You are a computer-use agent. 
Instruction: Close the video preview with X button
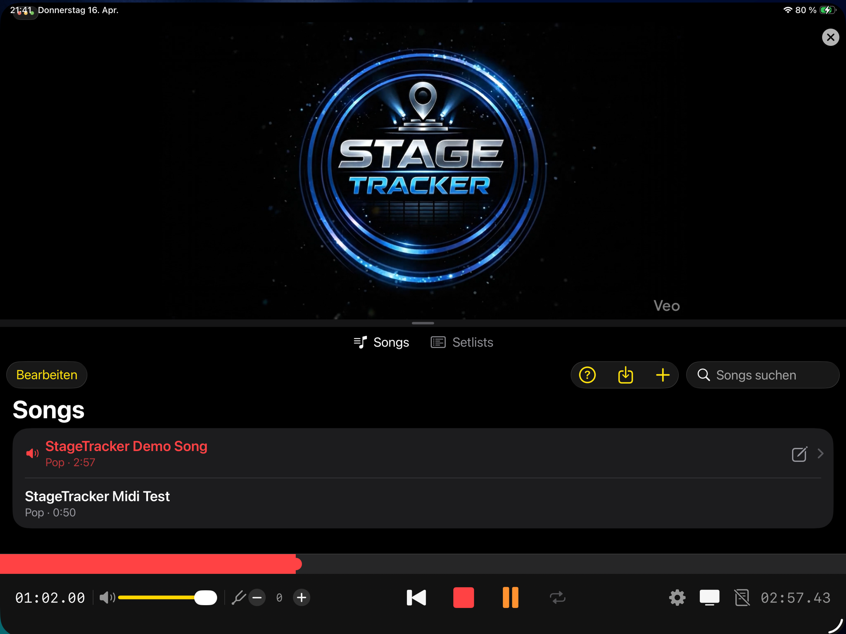point(830,37)
